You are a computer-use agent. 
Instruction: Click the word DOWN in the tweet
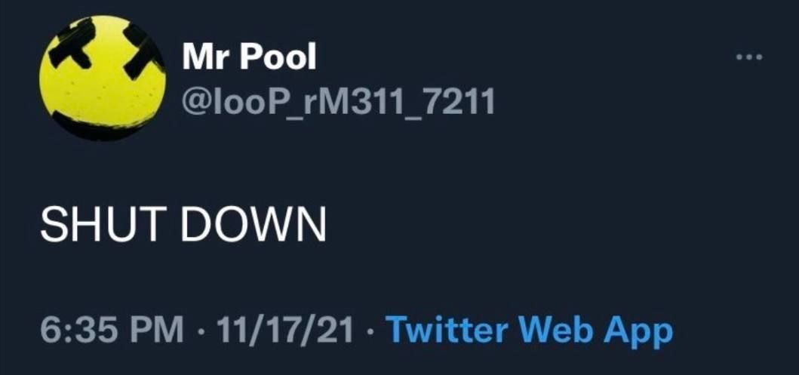coord(254,225)
